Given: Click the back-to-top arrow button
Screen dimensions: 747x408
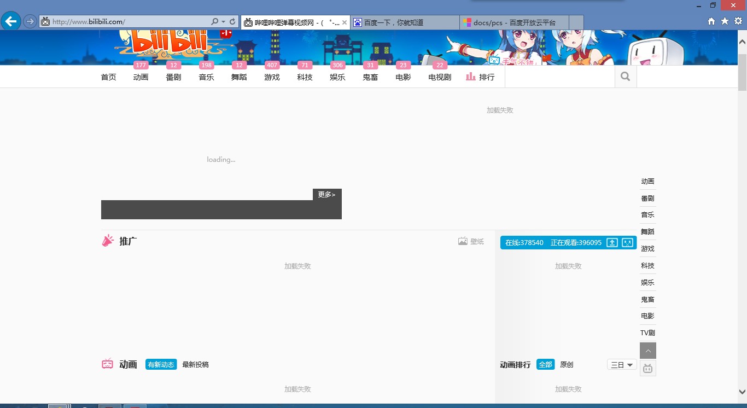Looking at the screenshot, I should [648, 351].
